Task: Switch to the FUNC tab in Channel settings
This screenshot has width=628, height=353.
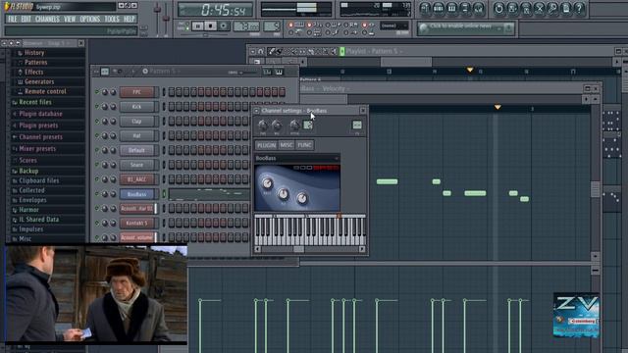Action: tap(304, 145)
